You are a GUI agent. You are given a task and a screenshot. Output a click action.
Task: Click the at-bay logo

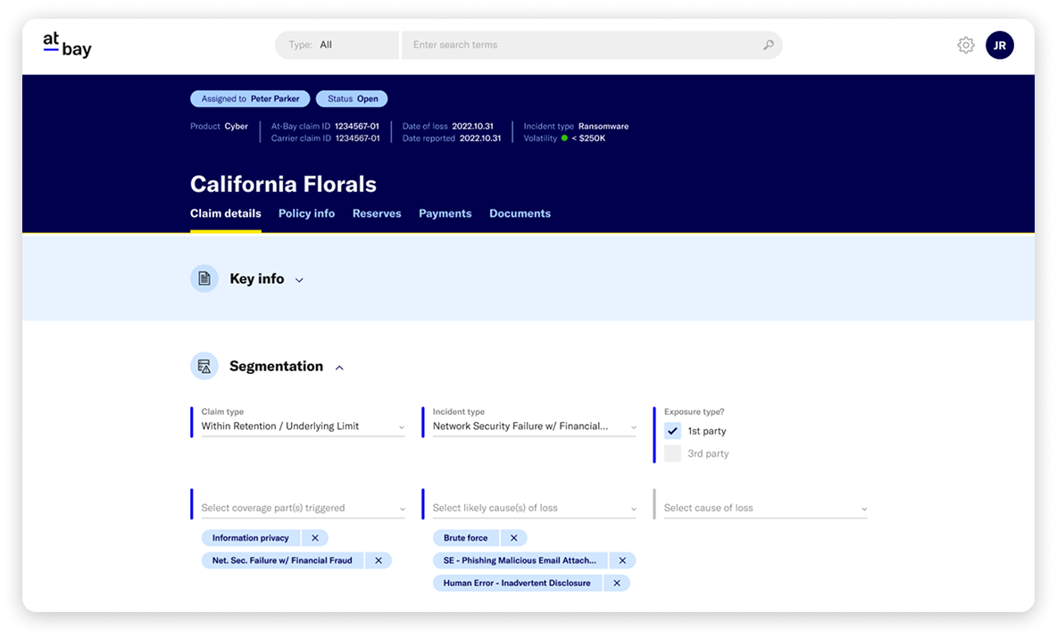coord(67,45)
